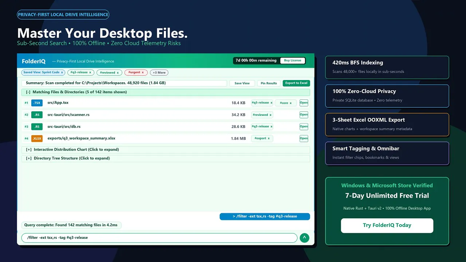Select the 100% Zero-Cloud Privacy feature card

click(x=387, y=96)
